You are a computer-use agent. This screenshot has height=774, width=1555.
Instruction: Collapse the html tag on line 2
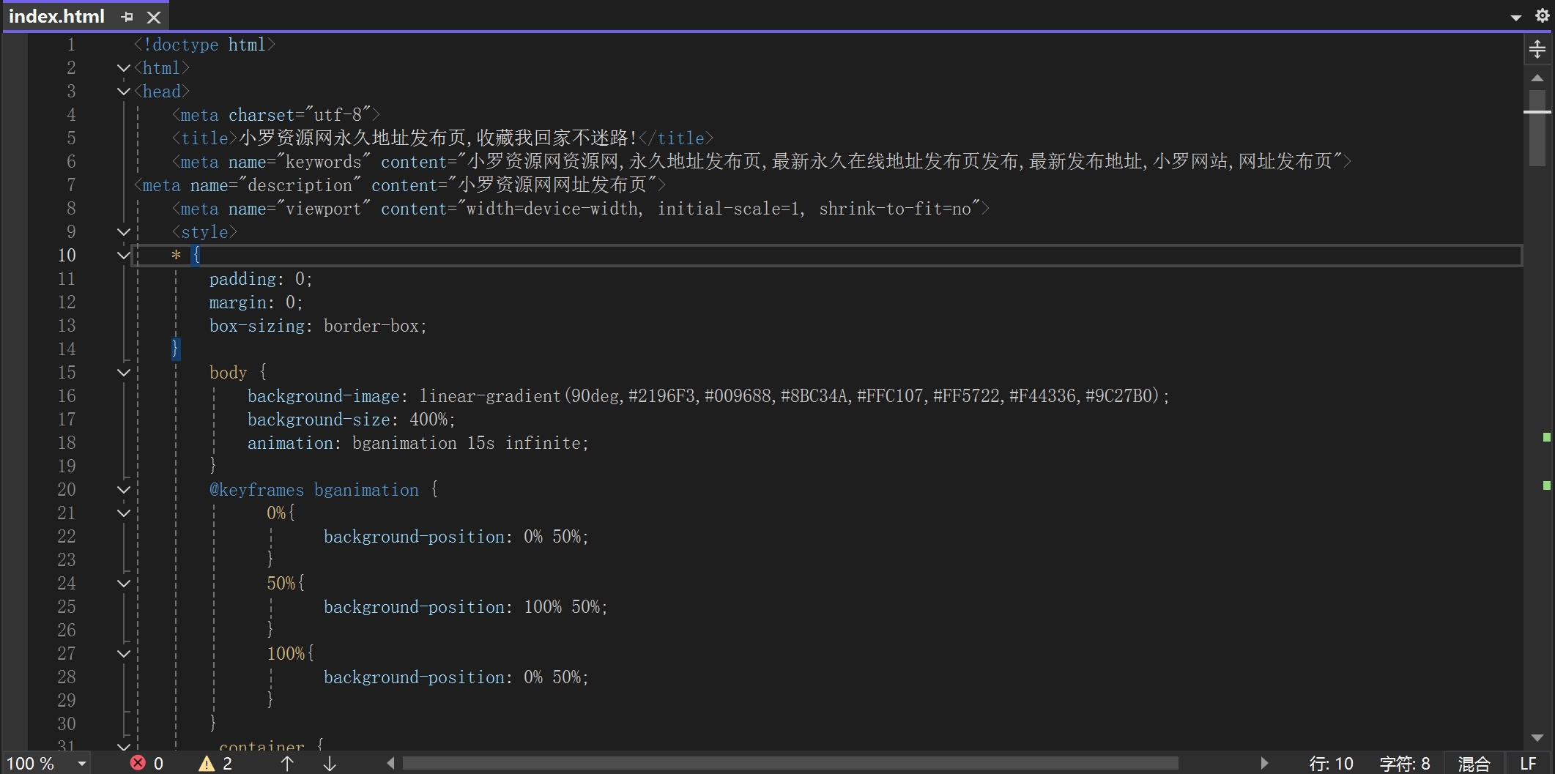(124, 68)
